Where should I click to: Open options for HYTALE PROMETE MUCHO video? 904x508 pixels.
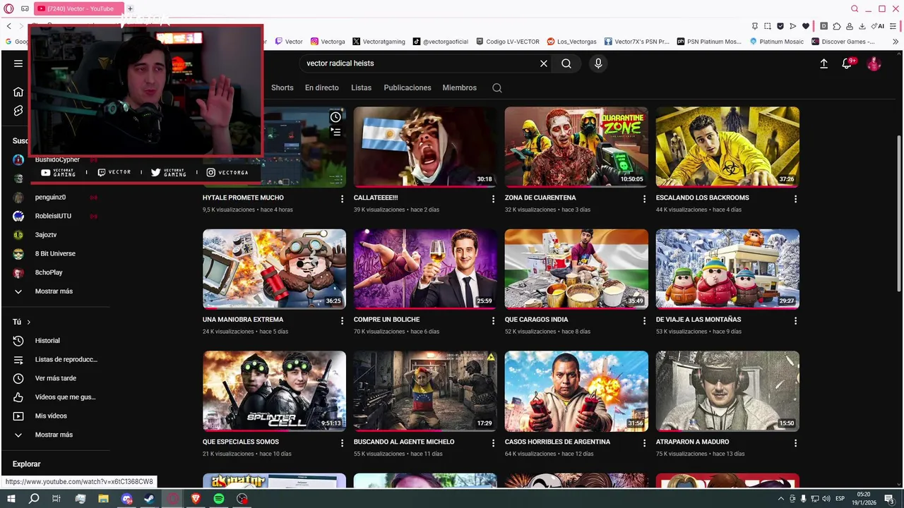[x=342, y=199]
